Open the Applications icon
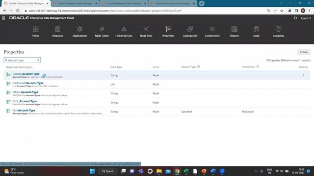 click(79, 31)
